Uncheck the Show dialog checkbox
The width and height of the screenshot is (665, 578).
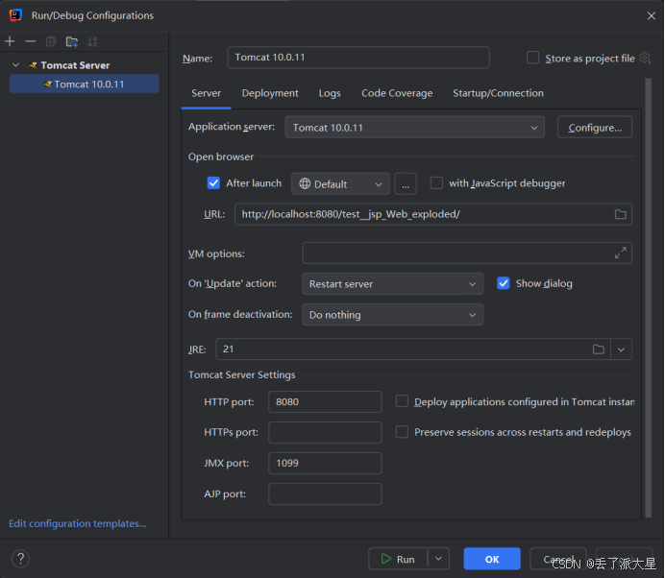coord(504,283)
